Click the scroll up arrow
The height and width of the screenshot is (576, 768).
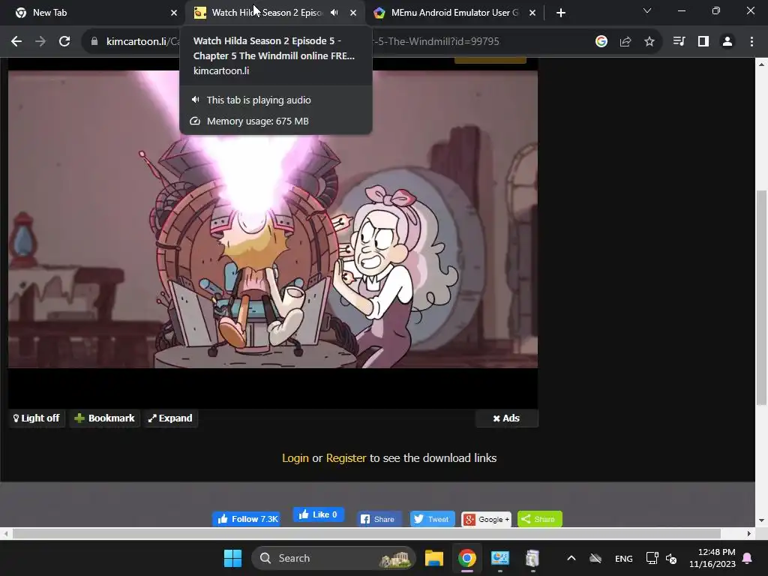(x=761, y=64)
